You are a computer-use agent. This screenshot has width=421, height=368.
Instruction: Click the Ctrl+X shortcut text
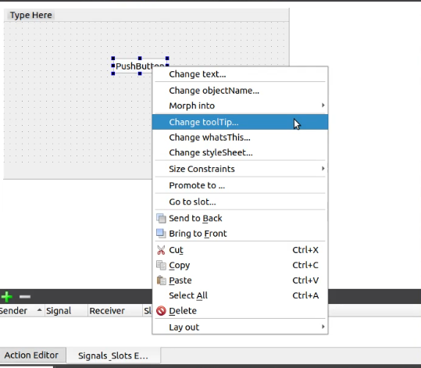click(x=305, y=250)
